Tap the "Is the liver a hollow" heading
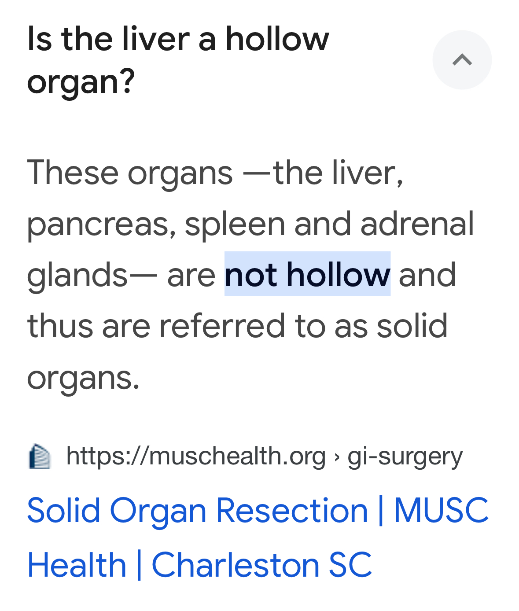519x611 pixels. [x=178, y=39]
